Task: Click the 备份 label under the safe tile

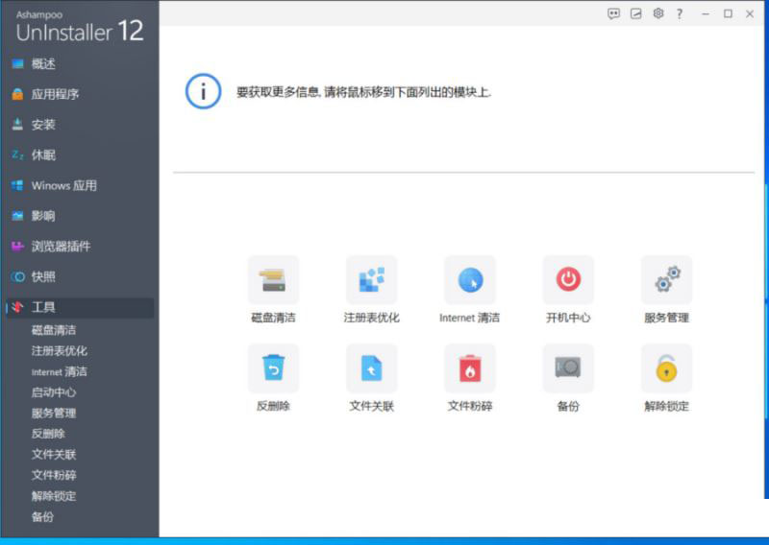Action: tap(568, 406)
